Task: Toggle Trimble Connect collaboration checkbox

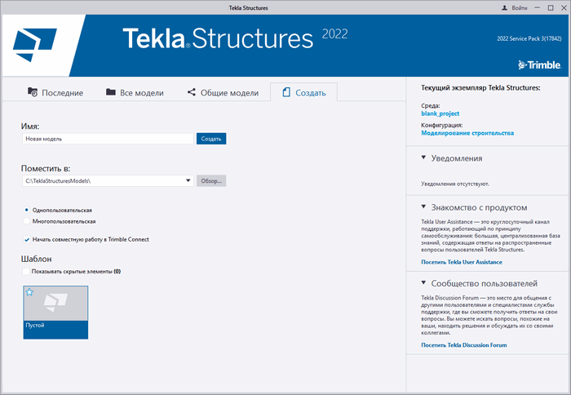Action: (27, 240)
